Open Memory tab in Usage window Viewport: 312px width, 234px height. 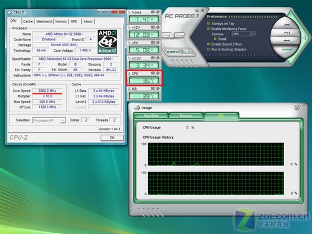pos(186,115)
